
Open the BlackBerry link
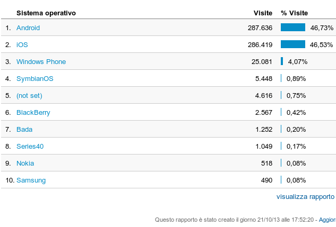(33, 112)
